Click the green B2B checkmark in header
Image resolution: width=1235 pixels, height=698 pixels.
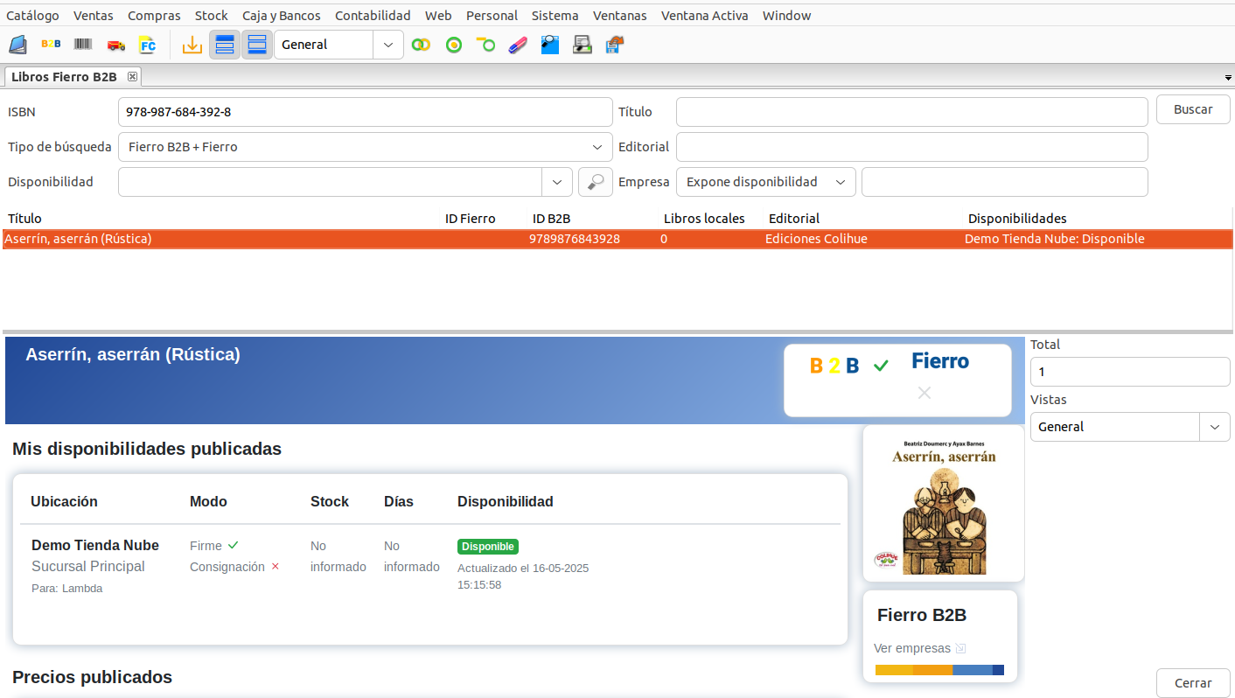[x=881, y=366]
